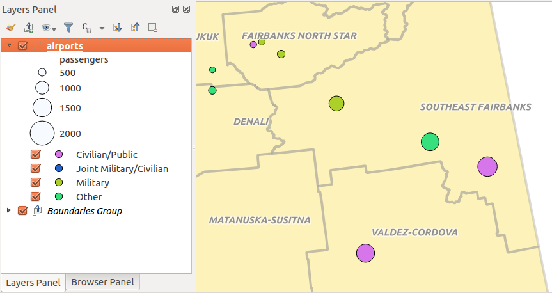Click the Add Group icon
The image size is (552, 293).
coord(28,28)
